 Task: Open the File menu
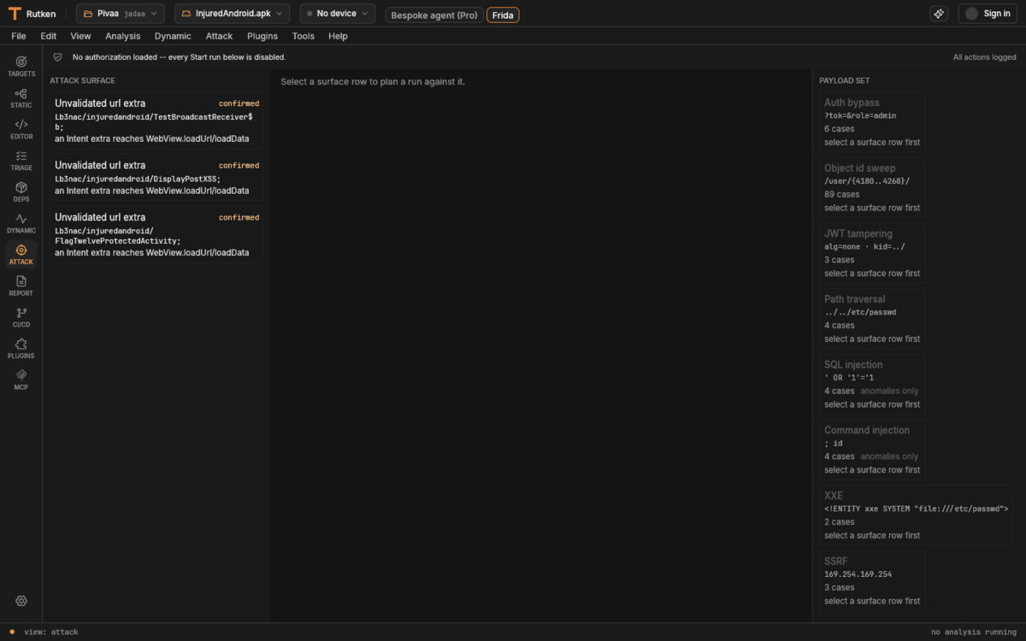19,36
